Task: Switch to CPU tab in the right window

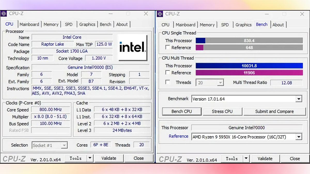Action: 165,25
